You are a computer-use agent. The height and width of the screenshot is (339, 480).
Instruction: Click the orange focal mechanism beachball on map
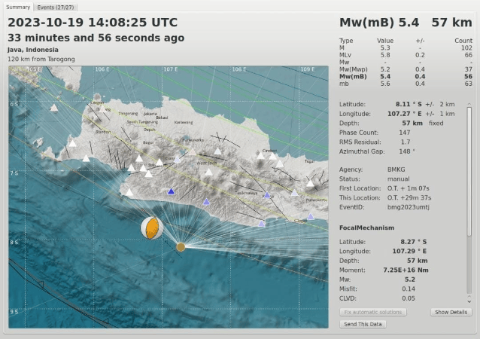click(x=152, y=228)
